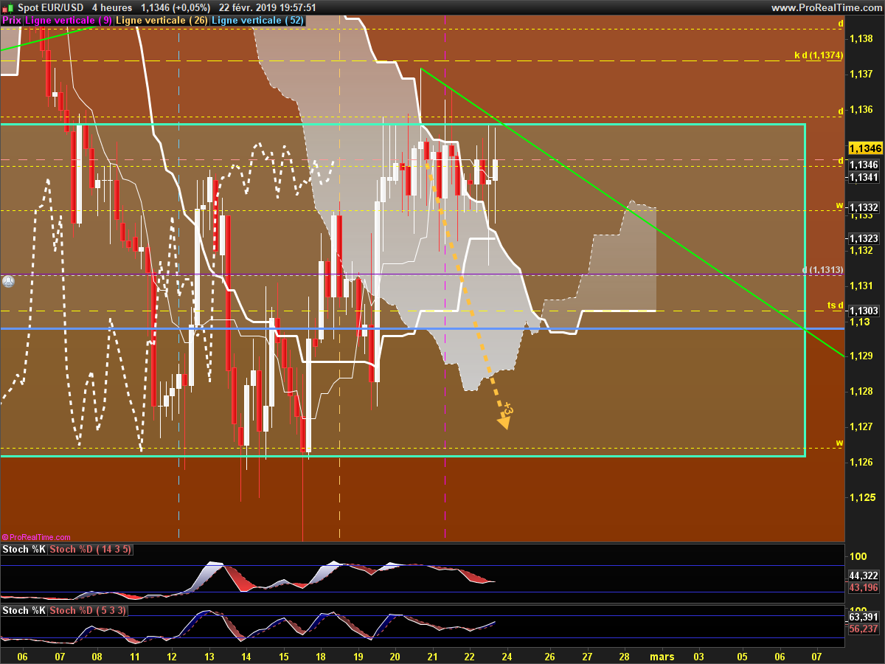Click the 1,131 price axis label
Viewport: 885px width, 664px height.
[862, 286]
